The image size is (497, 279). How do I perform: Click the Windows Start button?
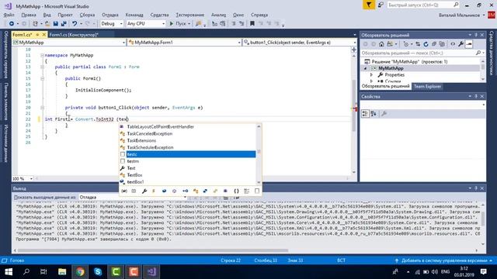coord(9,272)
